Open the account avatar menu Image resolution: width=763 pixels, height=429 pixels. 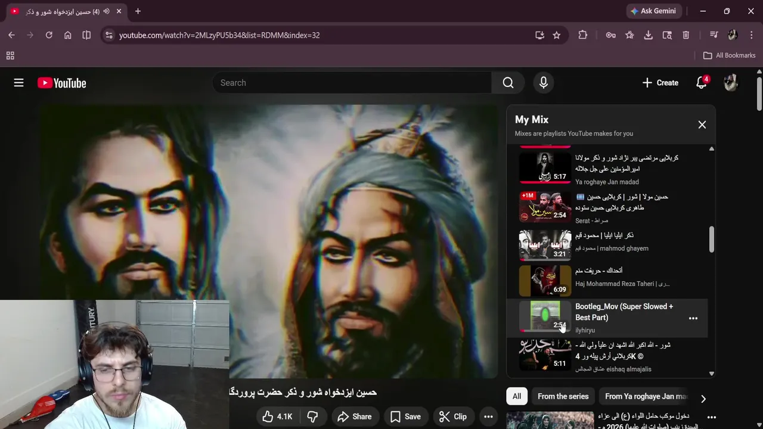731,83
